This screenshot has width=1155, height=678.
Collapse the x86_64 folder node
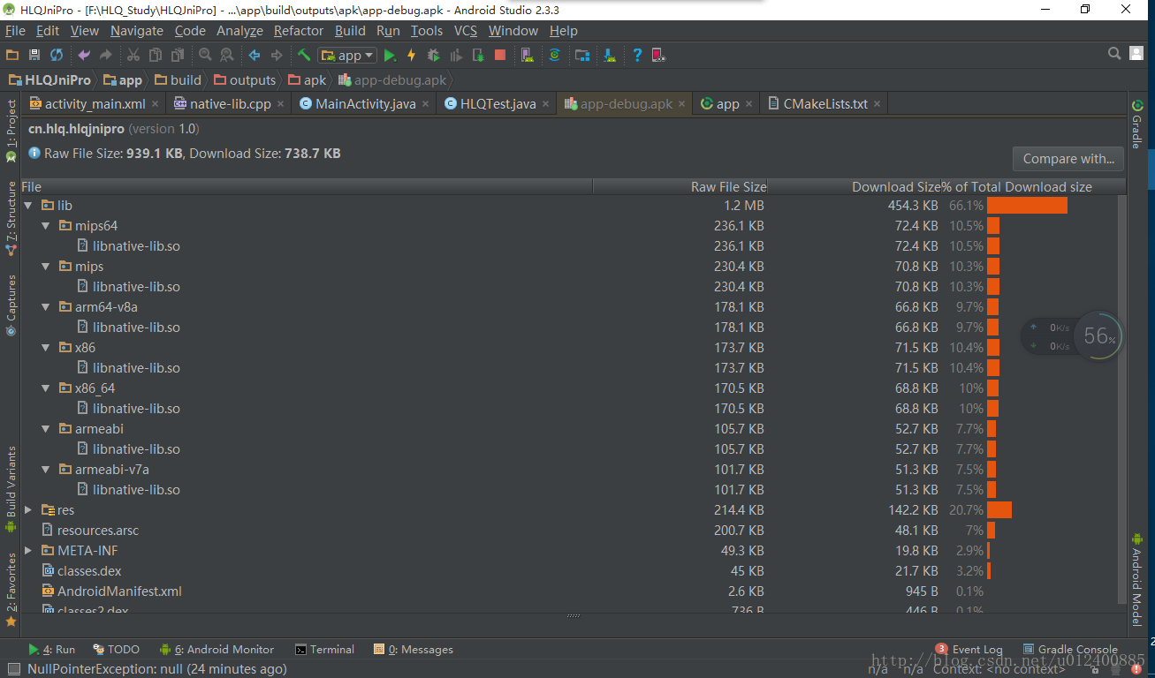46,388
